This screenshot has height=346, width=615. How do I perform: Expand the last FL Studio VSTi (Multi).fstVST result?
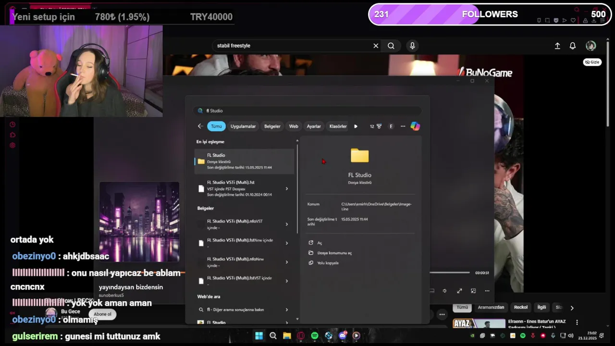[287, 281]
